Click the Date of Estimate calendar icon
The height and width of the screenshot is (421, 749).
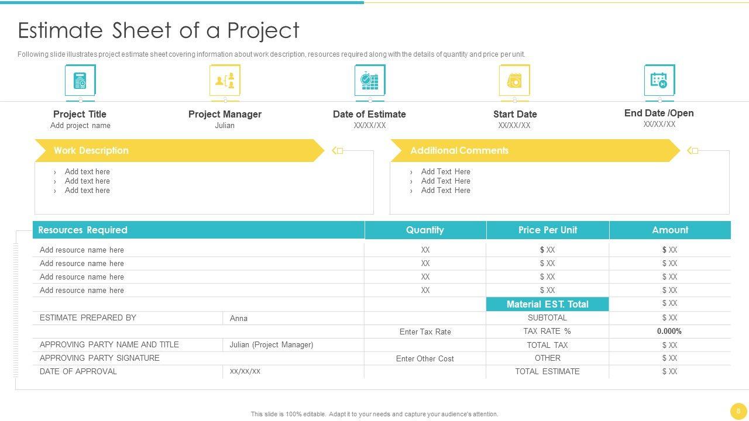tap(370, 80)
